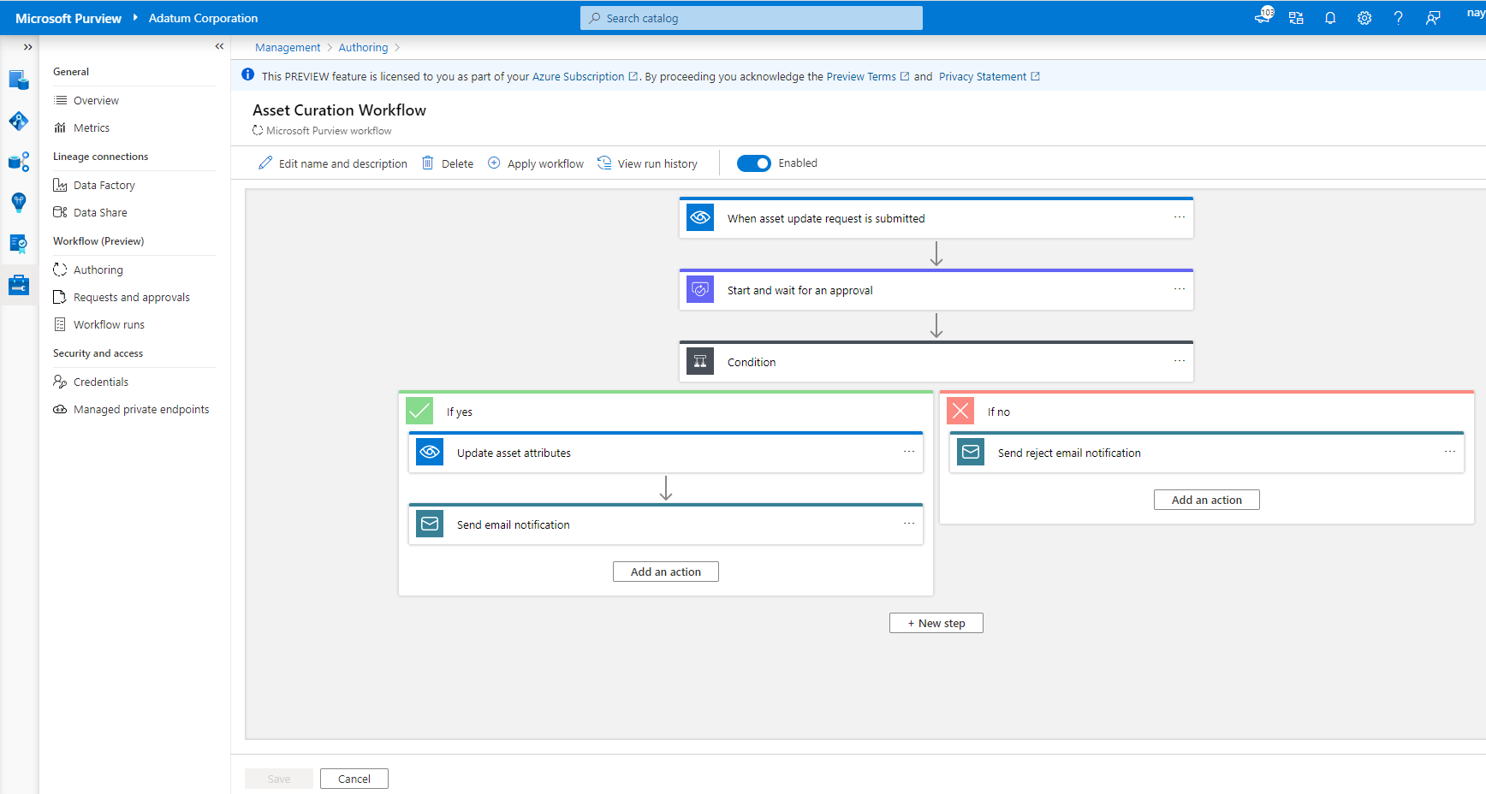Click the Cancel button

[x=354, y=779]
